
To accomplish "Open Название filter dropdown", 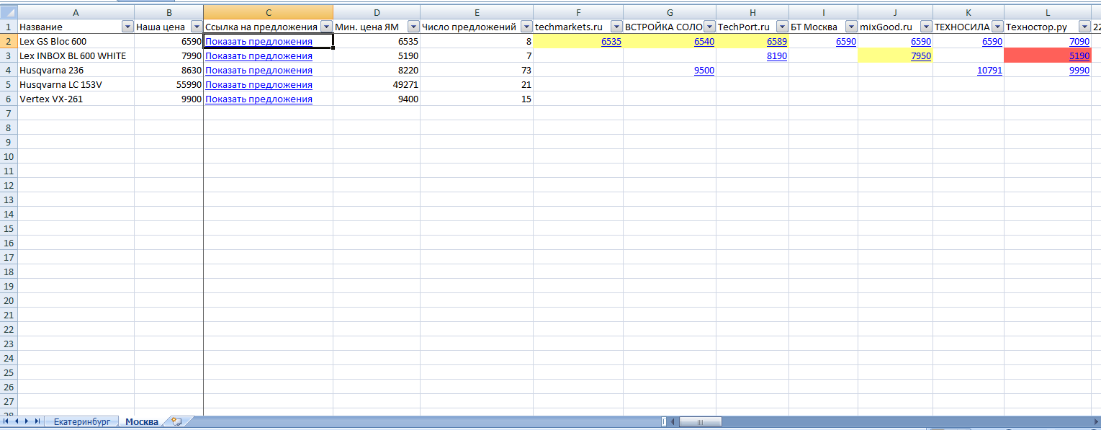I will coord(127,27).
